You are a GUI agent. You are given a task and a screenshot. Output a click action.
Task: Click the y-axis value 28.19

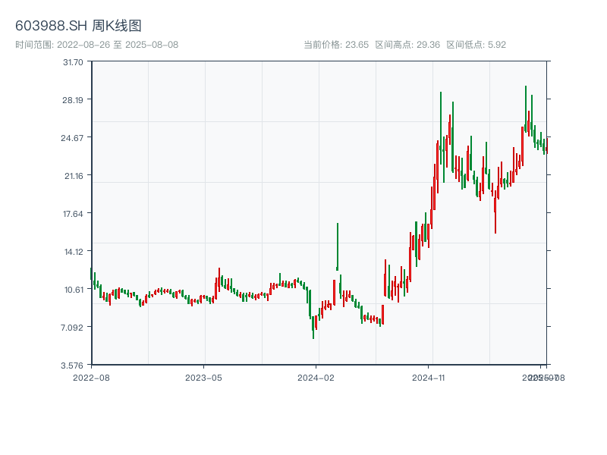click(73, 100)
